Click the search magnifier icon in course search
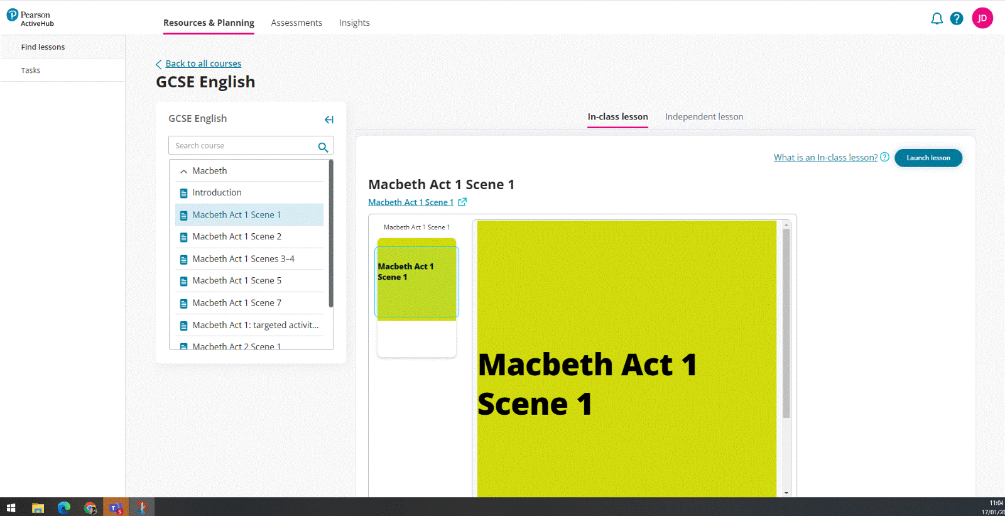Image resolution: width=1005 pixels, height=516 pixels. pos(323,147)
